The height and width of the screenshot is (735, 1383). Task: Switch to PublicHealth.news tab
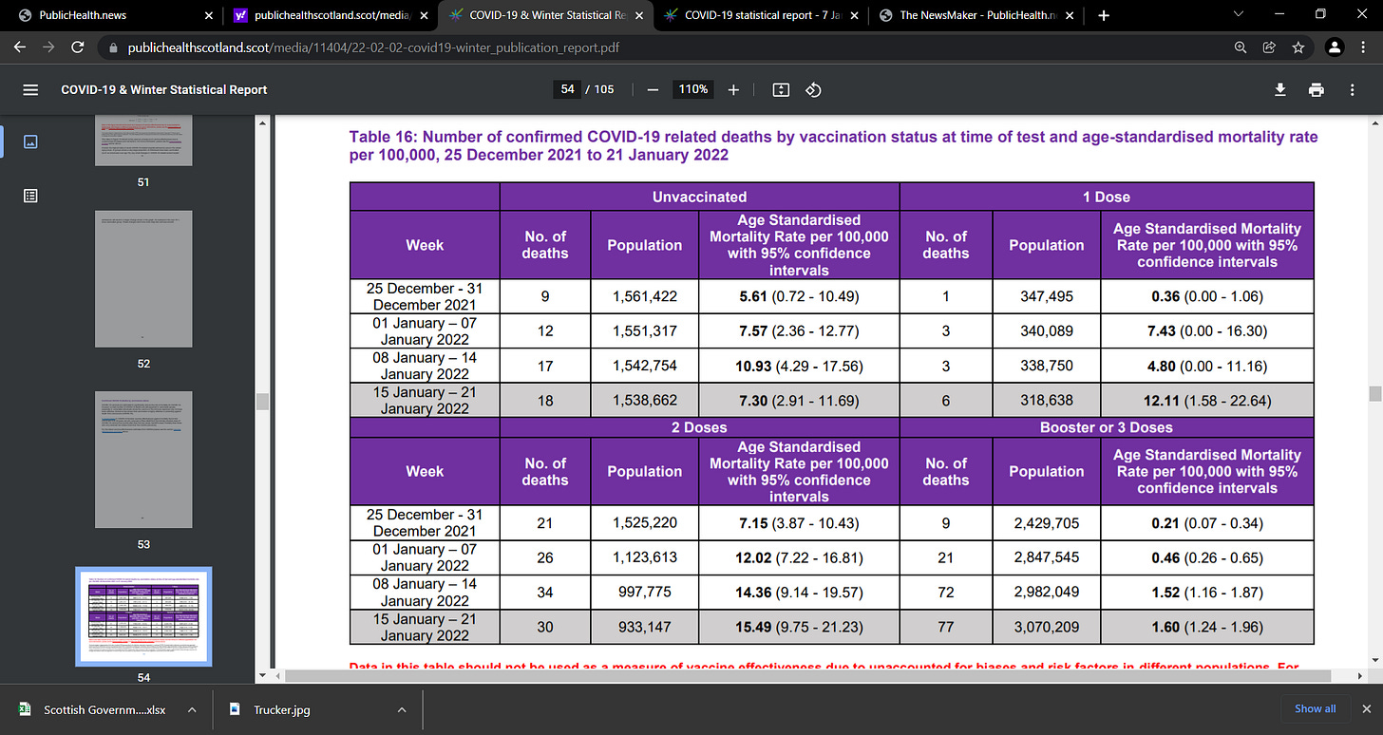pos(114,15)
